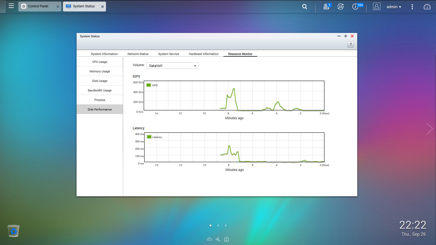Click the search magnifier icon
Viewport: 436px width, 245px height.
point(305,7)
